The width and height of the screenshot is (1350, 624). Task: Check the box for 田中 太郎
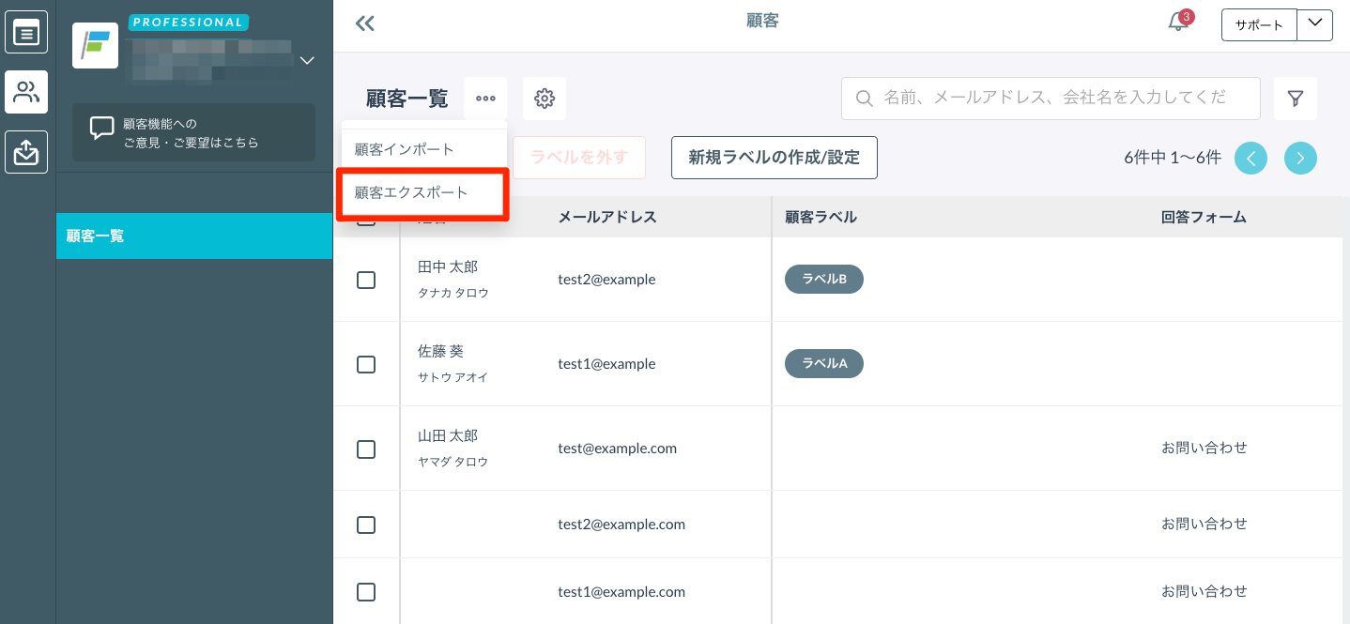(x=366, y=280)
